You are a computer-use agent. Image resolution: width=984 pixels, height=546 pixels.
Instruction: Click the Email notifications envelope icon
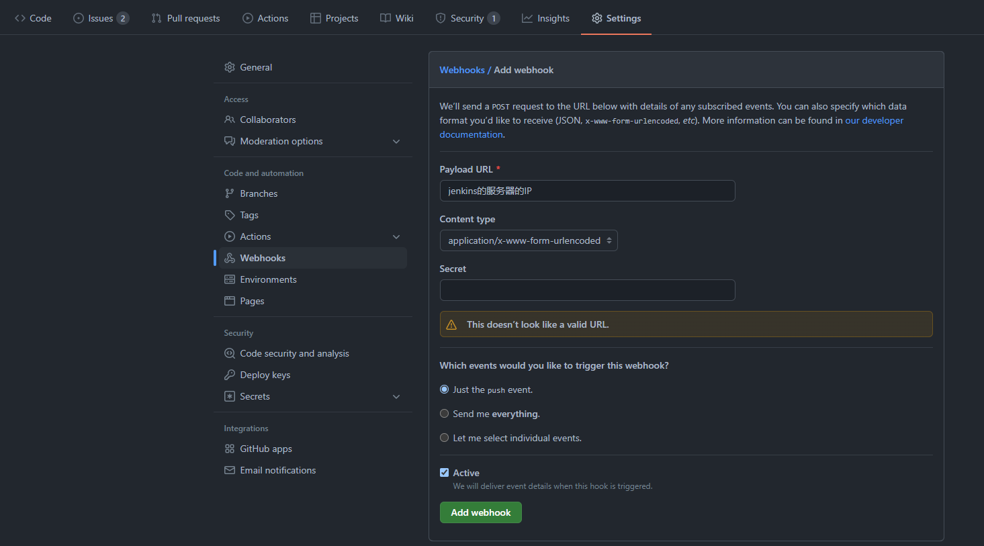pyautogui.click(x=230, y=470)
